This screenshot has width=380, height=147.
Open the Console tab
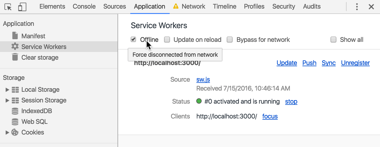point(84,7)
